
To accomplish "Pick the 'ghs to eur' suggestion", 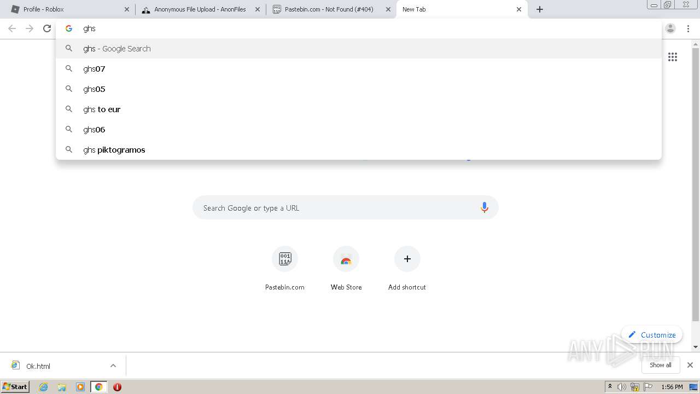I will click(359, 109).
